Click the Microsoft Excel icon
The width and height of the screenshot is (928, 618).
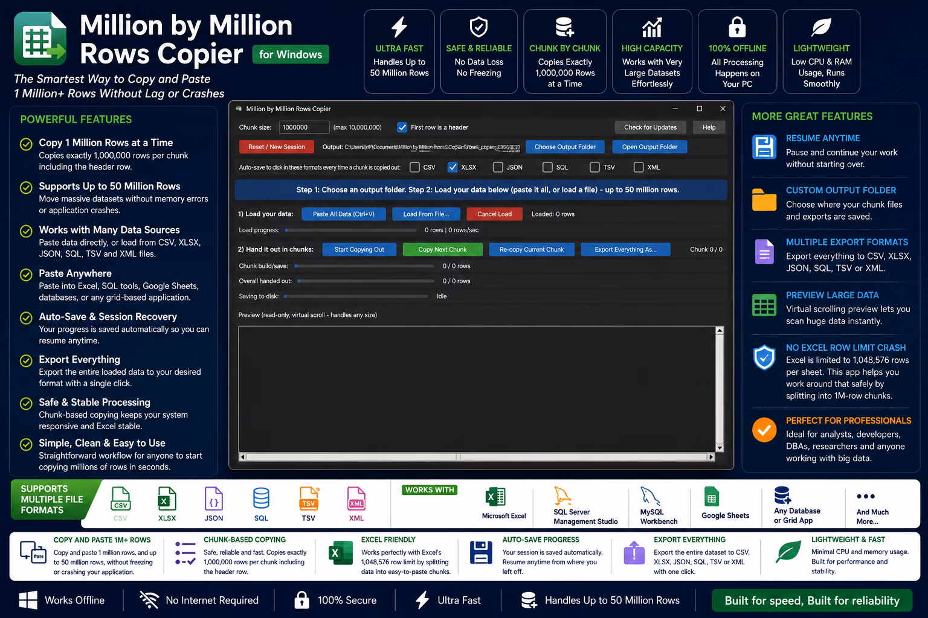coord(495,497)
